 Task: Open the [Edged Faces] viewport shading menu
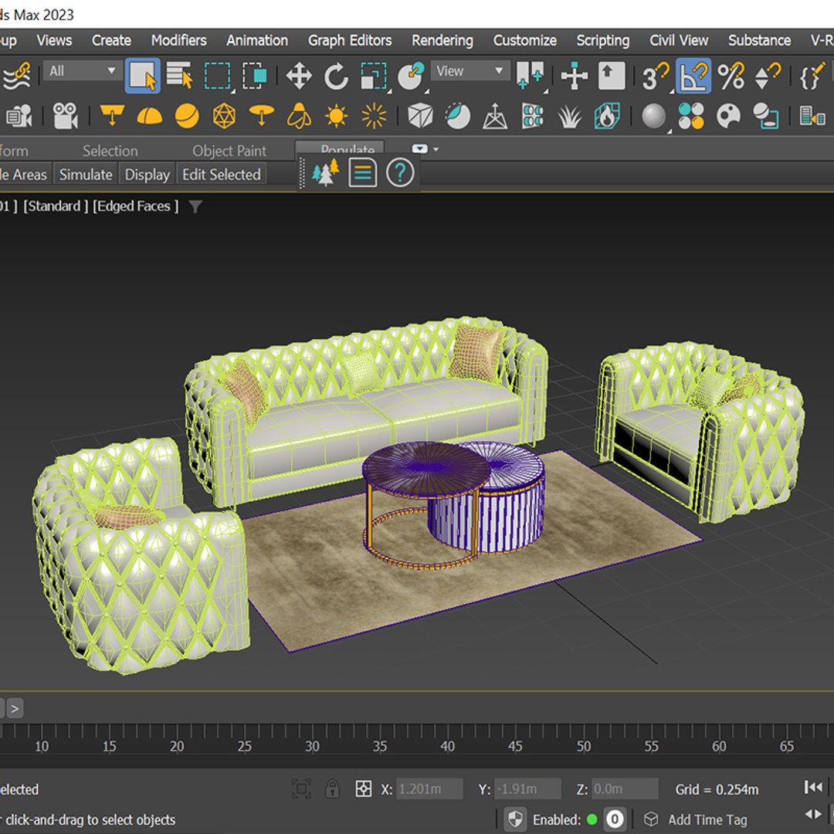pos(136,206)
